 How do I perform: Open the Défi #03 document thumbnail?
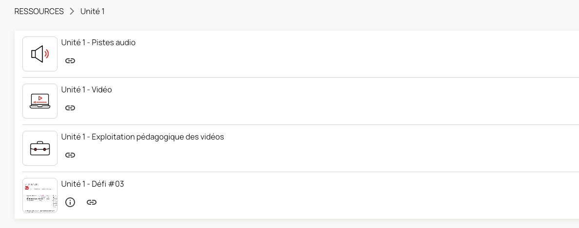coord(40,195)
